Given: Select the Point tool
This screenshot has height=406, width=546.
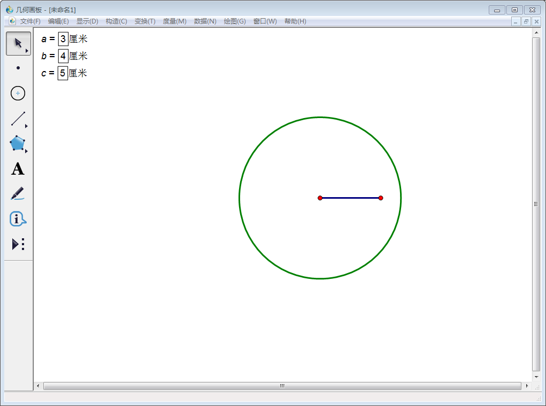Looking at the screenshot, I should point(18,68).
